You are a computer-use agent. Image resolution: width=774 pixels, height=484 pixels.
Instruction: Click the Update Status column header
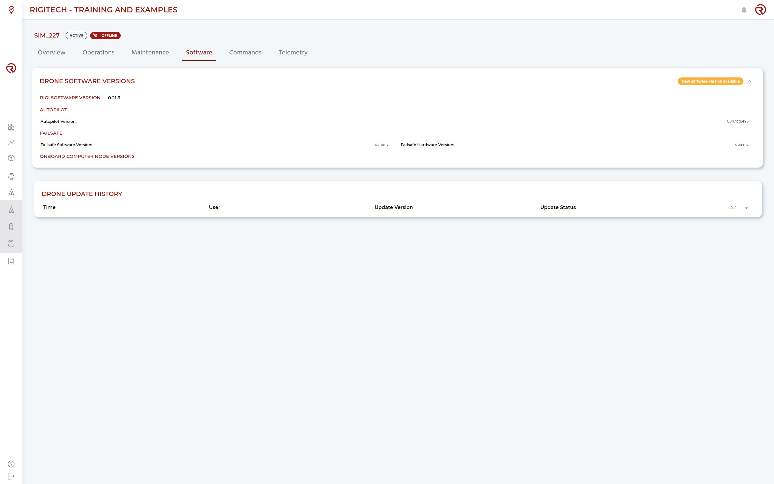[x=558, y=207]
